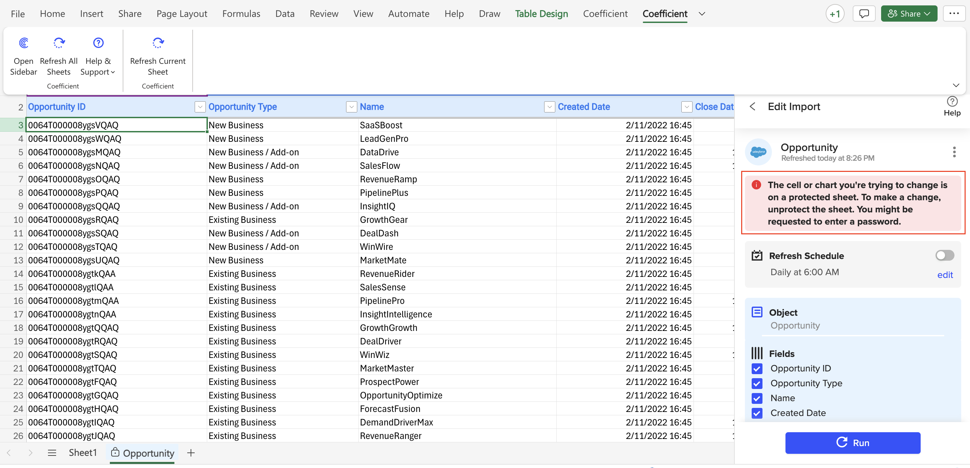Uncheck the Created Date field
This screenshot has height=468, width=970.
(757, 413)
